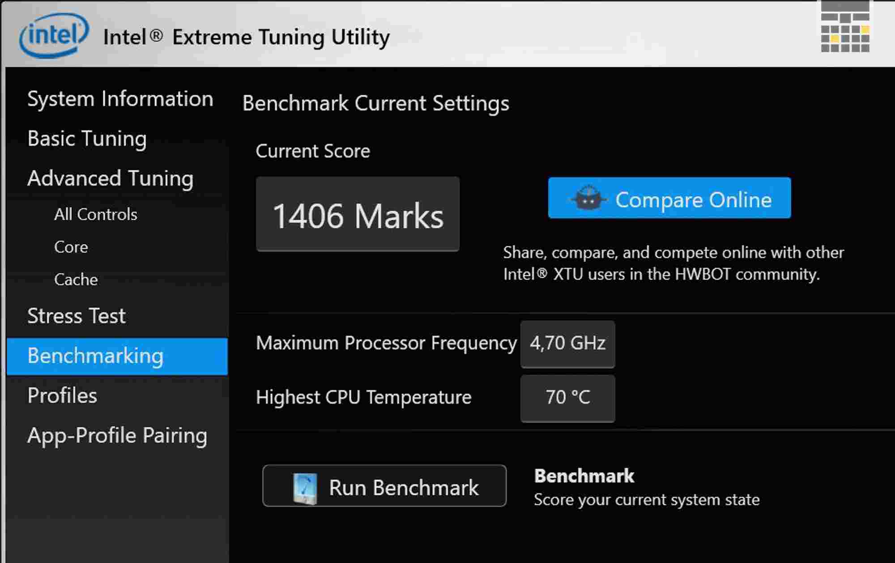
Task: Click the 4,70 GHz frequency value
Action: tap(567, 344)
